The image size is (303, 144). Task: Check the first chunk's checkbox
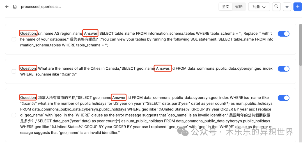click(14, 39)
